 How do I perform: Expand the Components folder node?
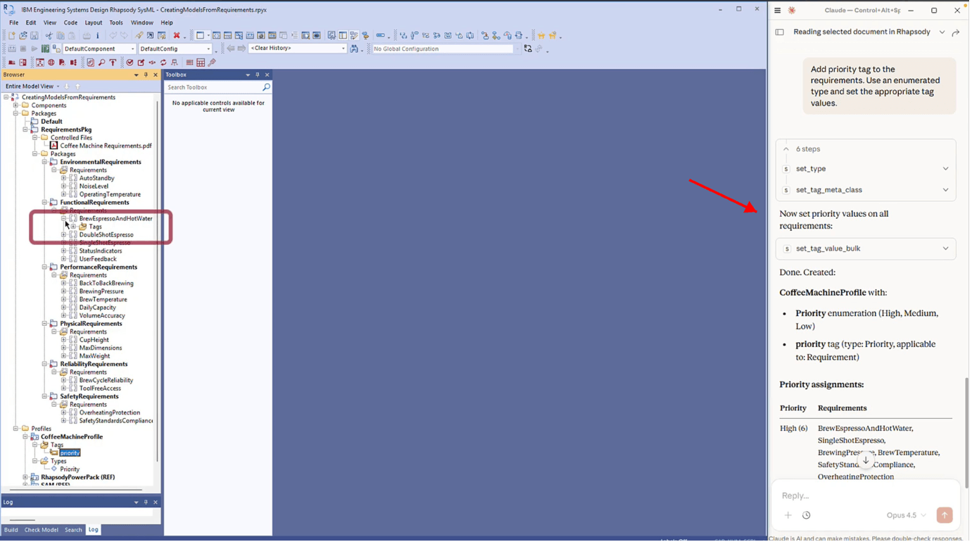(x=15, y=106)
